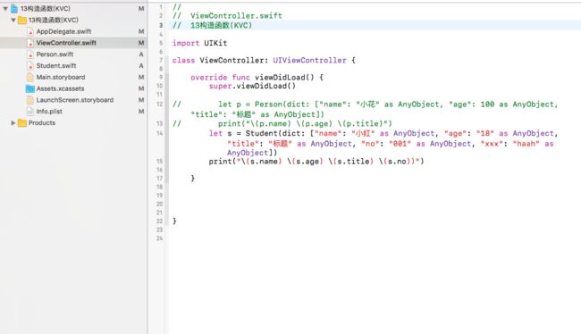The width and height of the screenshot is (581, 334).
Task: Open Info.plist file
Action: point(49,112)
